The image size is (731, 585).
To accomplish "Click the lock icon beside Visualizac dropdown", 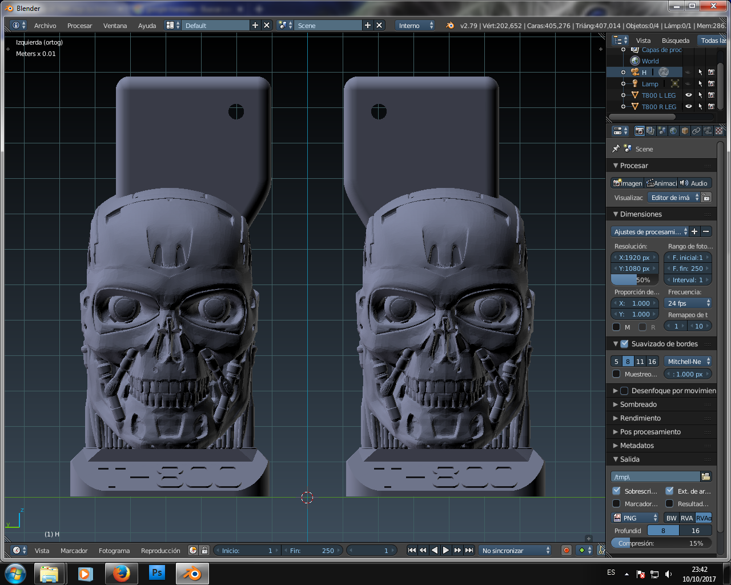I will click(x=706, y=198).
